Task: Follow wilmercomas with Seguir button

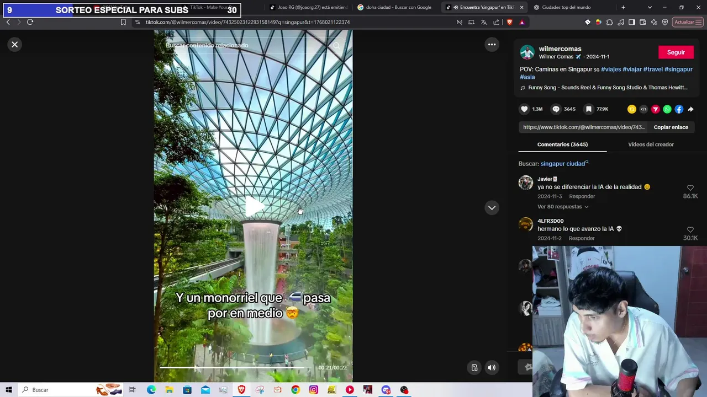Action: point(676,52)
